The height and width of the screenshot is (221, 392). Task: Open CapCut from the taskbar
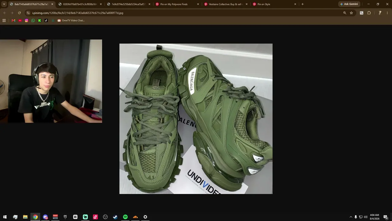click(x=75, y=217)
